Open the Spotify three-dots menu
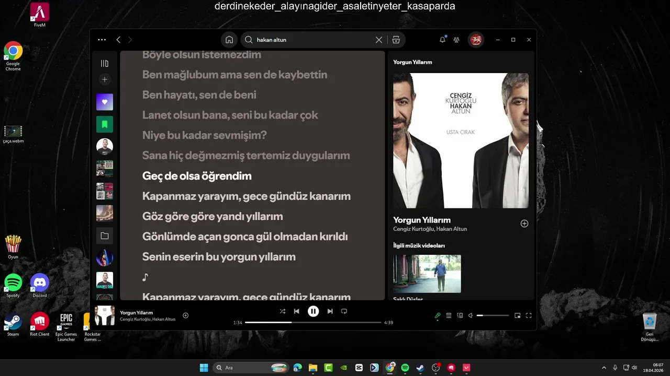The image size is (670, 376). tap(102, 40)
